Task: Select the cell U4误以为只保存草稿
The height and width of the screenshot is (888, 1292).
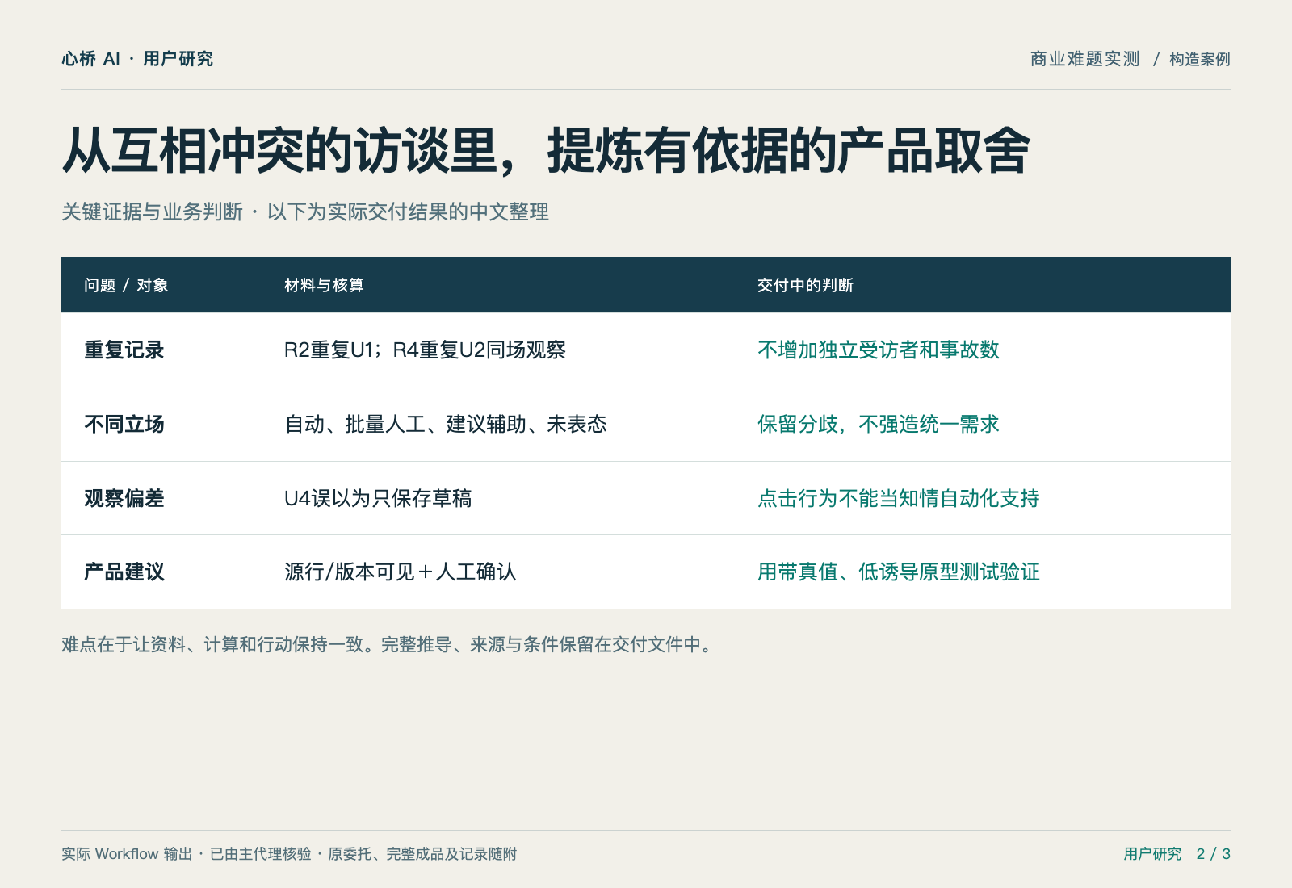Action: (x=378, y=498)
